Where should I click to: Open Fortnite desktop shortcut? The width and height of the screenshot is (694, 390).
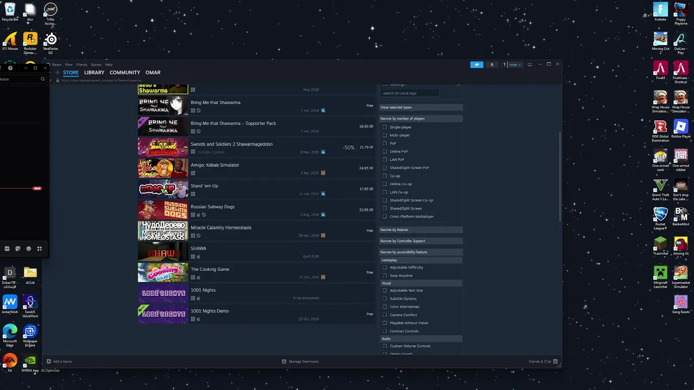[660, 12]
